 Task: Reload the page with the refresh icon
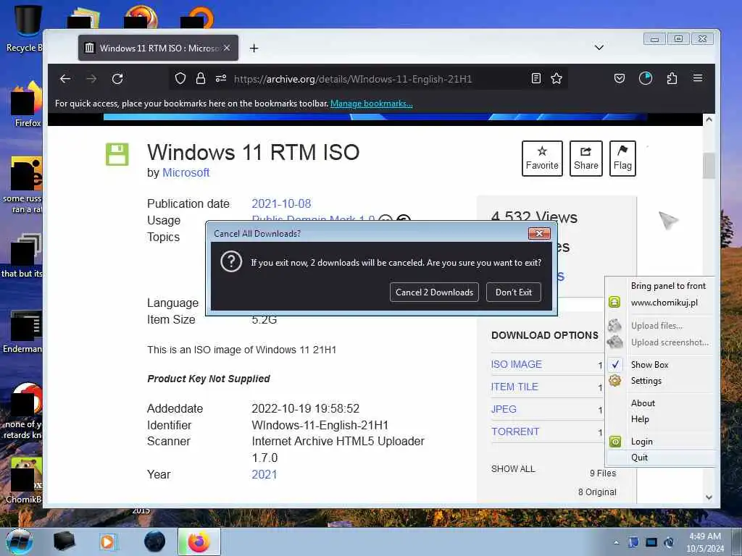click(x=117, y=79)
